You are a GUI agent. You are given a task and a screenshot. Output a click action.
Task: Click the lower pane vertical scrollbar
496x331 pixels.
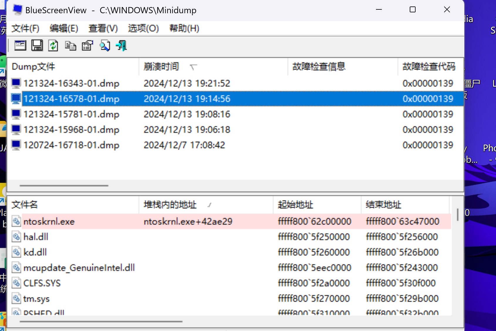(458, 215)
